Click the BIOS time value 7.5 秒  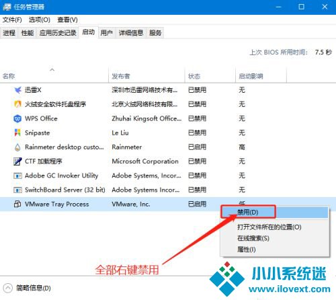tap(323, 52)
